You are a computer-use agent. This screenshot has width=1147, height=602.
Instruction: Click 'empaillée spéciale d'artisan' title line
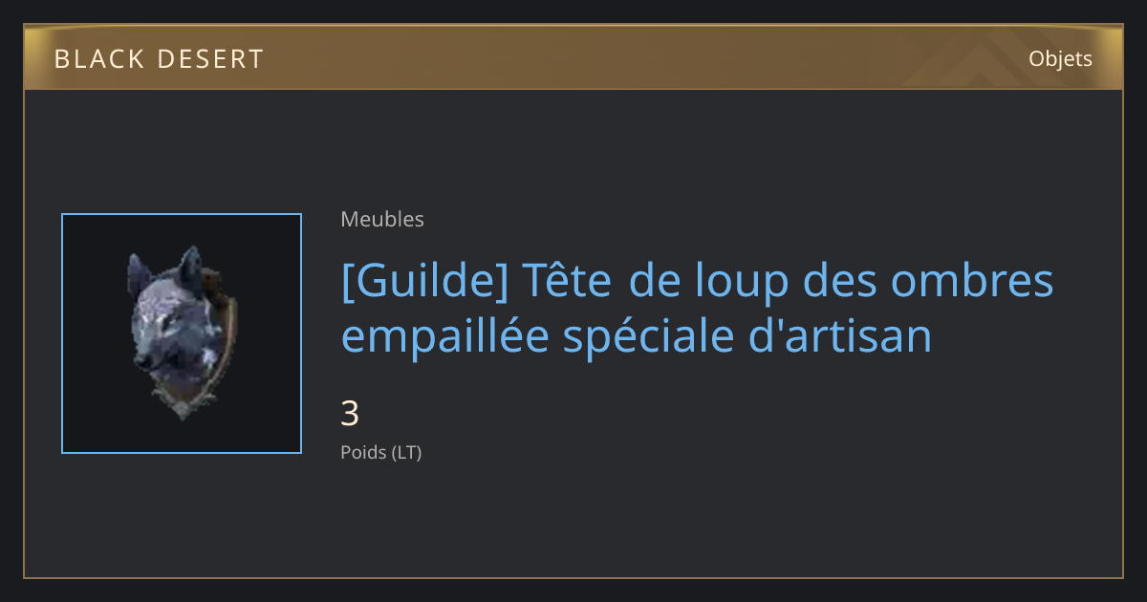coord(637,336)
